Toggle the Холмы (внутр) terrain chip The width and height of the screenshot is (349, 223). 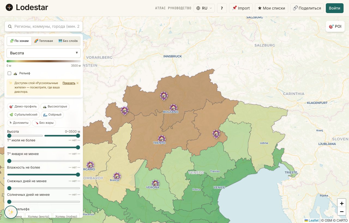pyautogui.click(x=38, y=216)
